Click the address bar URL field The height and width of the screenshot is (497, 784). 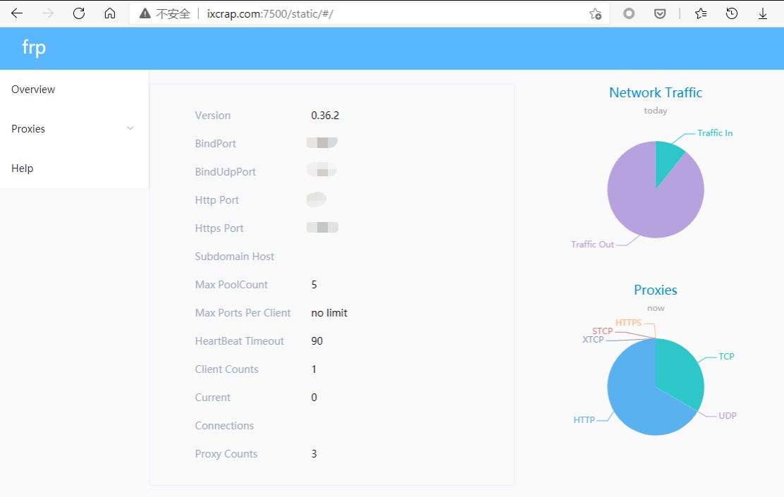tap(353, 13)
